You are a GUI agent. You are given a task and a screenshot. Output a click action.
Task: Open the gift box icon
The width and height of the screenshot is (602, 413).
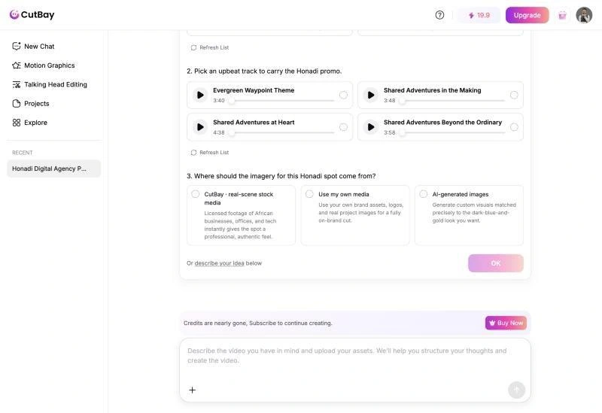pyautogui.click(x=562, y=15)
